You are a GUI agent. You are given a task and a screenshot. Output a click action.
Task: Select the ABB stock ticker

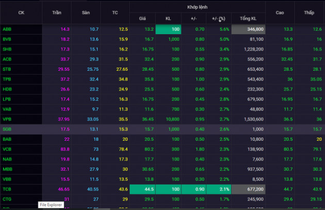pyautogui.click(x=7, y=29)
